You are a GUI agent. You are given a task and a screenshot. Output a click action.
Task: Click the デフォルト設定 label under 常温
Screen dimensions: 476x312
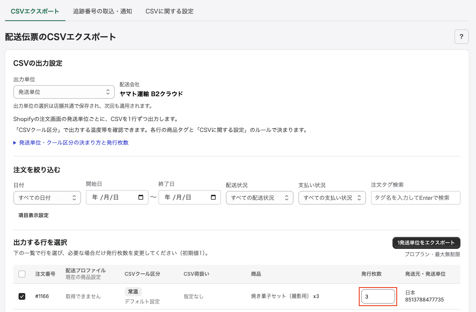(x=142, y=302)
